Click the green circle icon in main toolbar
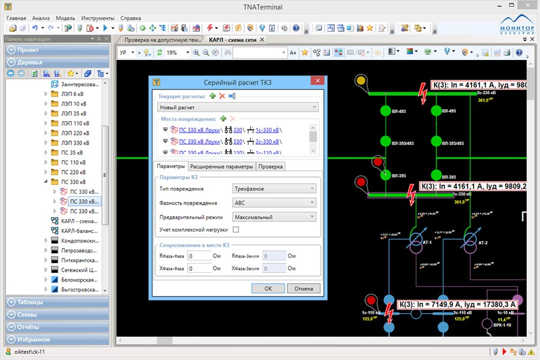Image resolution: width=540 pixels, height=360 pixels. pyautogui.click(x=143, y=28)
